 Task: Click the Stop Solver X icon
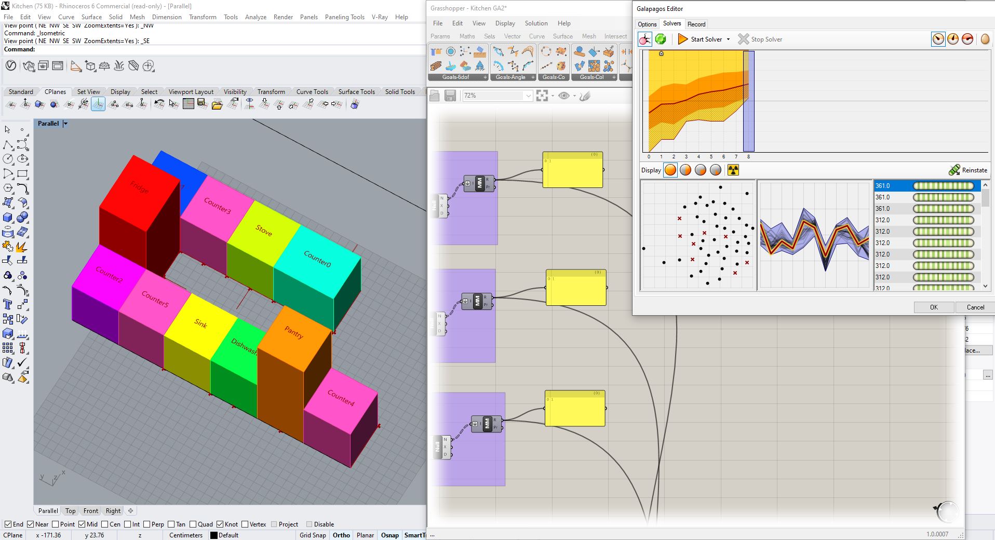coord(744,39)
